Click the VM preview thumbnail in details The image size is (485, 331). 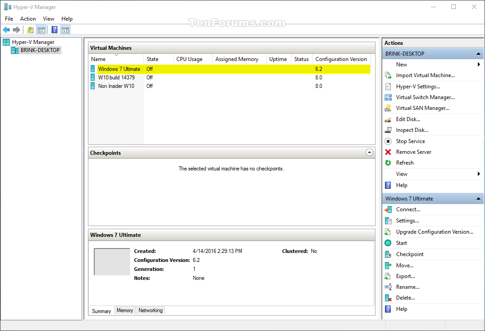point(112,262)
